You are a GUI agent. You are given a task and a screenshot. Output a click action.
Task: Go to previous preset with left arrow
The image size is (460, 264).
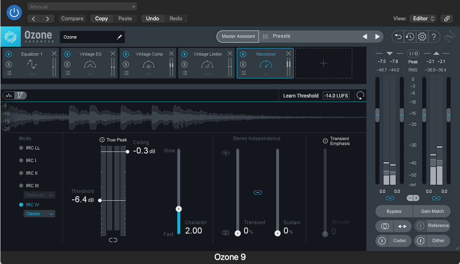[x=34, y=19]
